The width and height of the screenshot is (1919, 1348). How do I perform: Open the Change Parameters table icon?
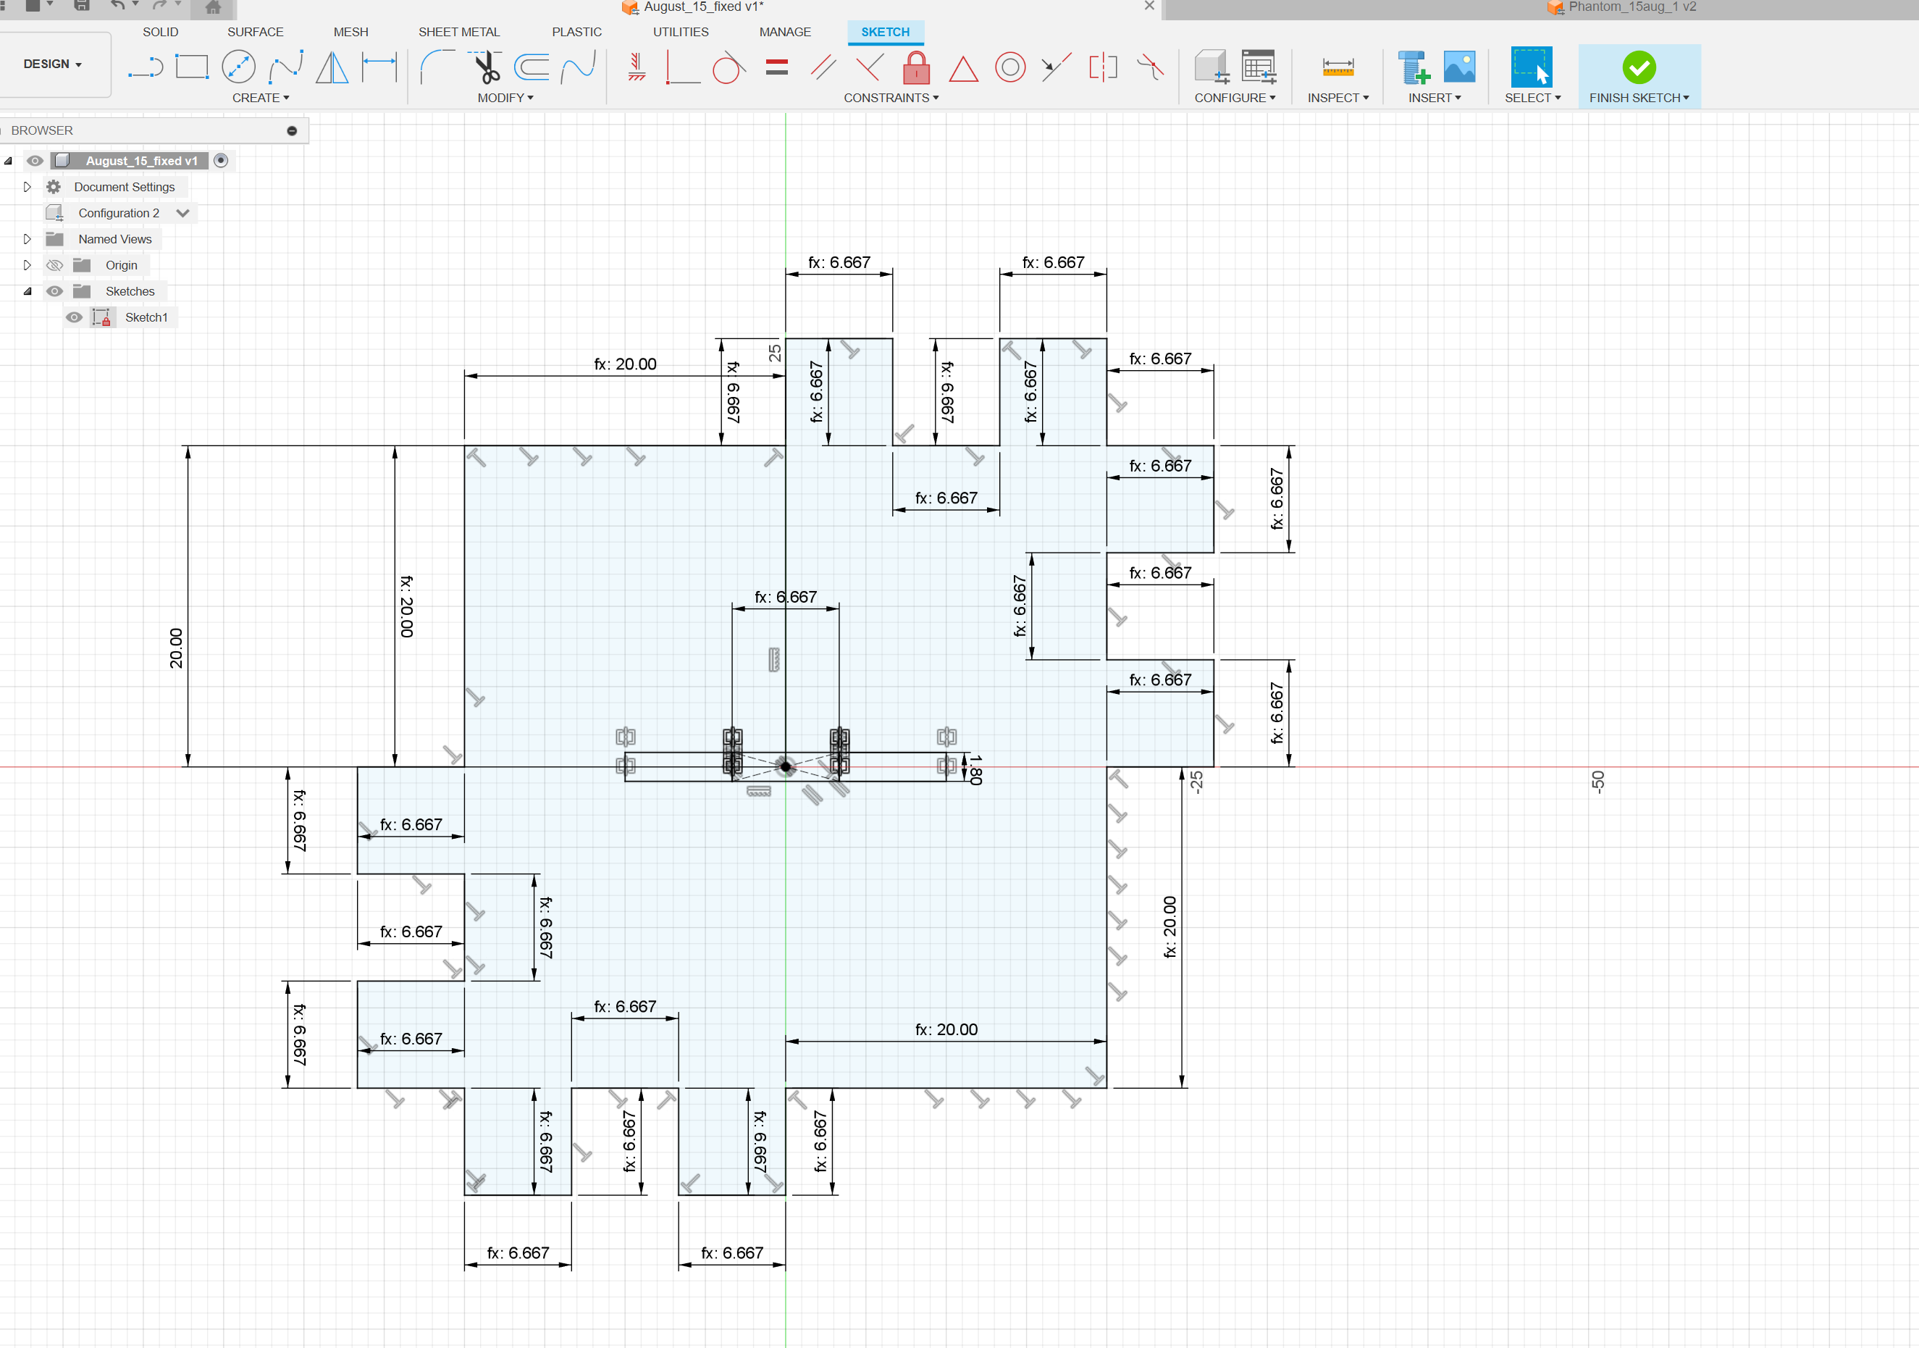point(1259,67)
